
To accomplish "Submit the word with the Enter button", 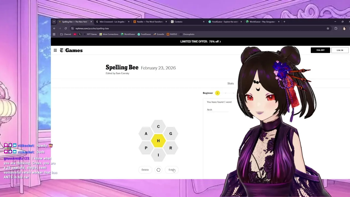I will [x=171, y=170].
